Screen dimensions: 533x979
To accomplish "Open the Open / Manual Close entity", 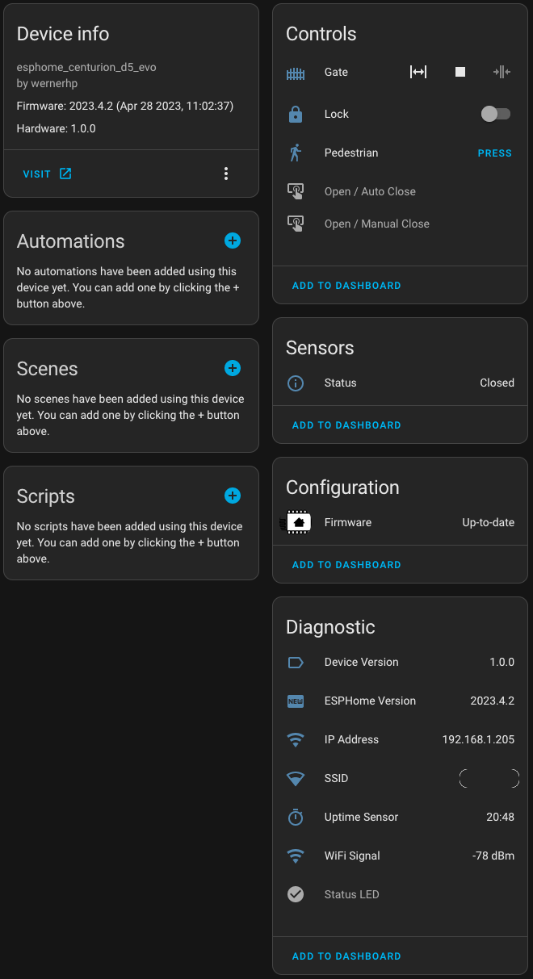I will pos(400,224).
